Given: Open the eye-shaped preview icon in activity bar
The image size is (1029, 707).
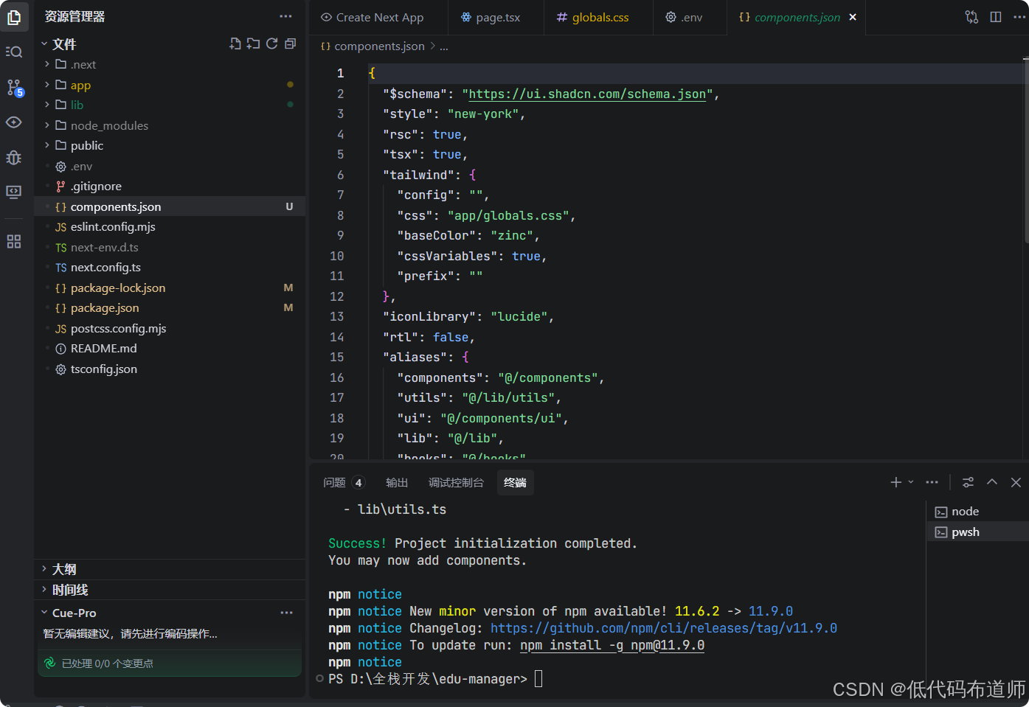Looking at the screenshot, I should [14, 122].
